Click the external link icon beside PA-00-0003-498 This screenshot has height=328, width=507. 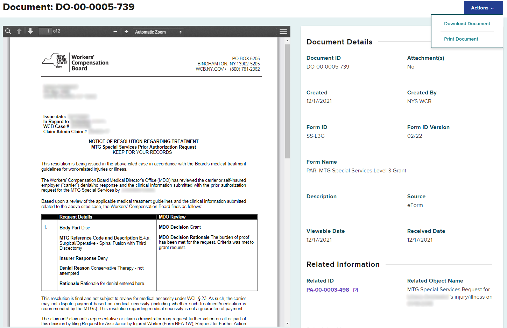click(355, 290)
